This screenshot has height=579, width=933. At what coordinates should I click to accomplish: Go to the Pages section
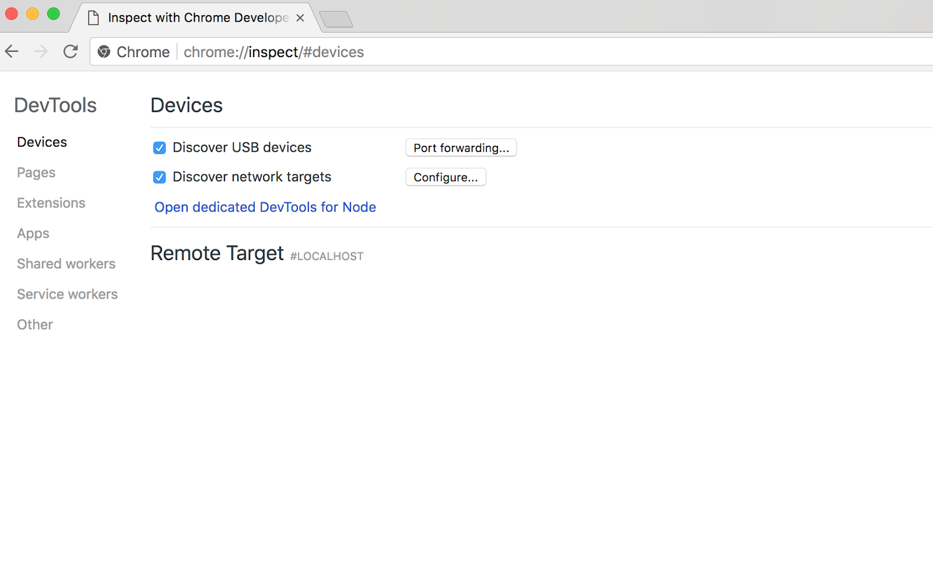pyautogui.click(x=36, y=173)
